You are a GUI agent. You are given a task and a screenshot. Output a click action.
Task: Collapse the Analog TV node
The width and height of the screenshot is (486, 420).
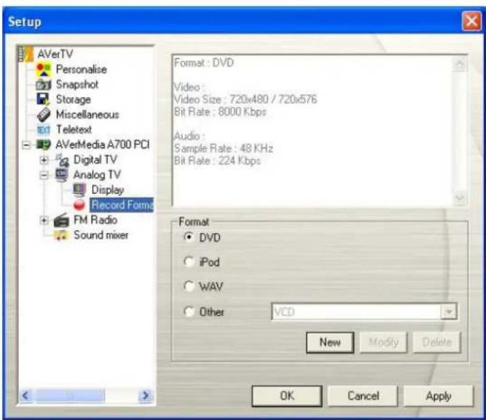point(44,175)
